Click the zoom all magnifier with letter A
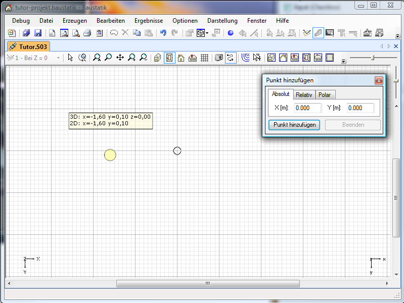 point(97,58)
